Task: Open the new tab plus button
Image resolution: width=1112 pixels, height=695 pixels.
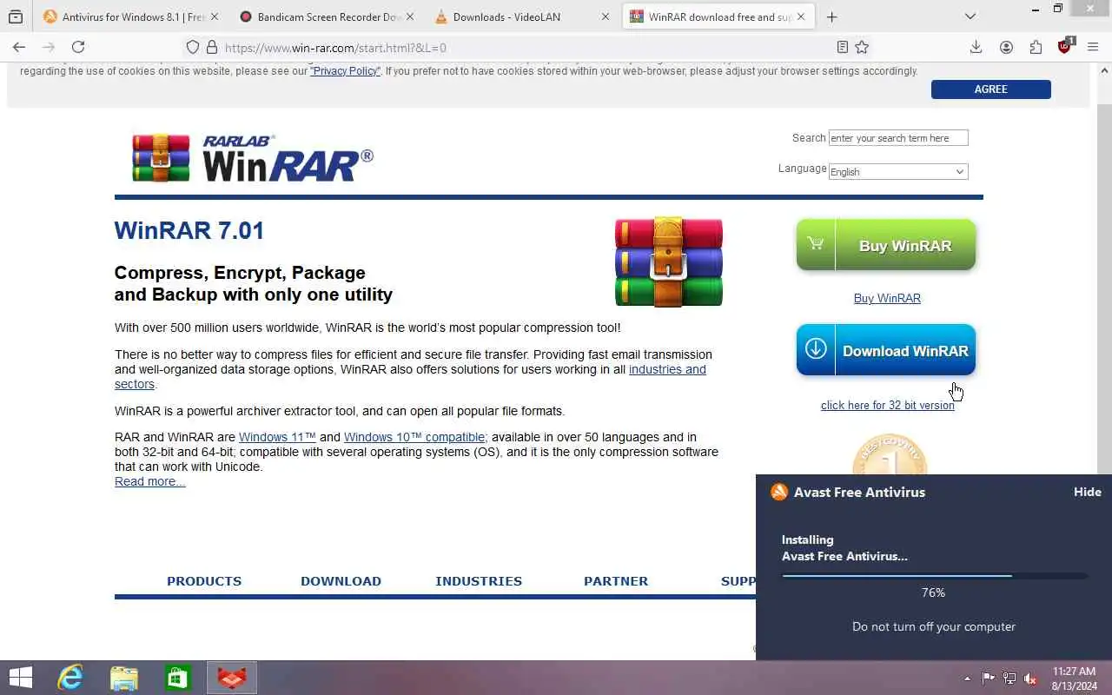Action: (831, 17)
